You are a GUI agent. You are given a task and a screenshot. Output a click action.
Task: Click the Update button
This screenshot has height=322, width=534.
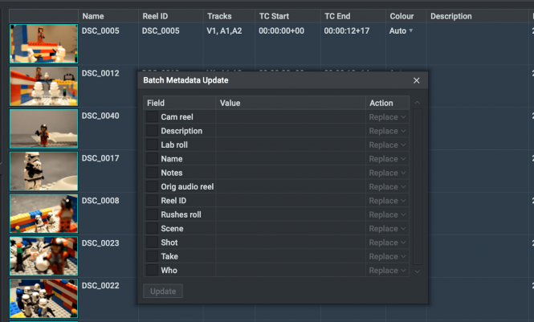point(163,291)
